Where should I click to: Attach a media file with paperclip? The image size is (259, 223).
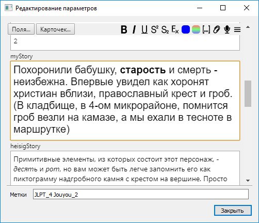click(x=217, y=29)
